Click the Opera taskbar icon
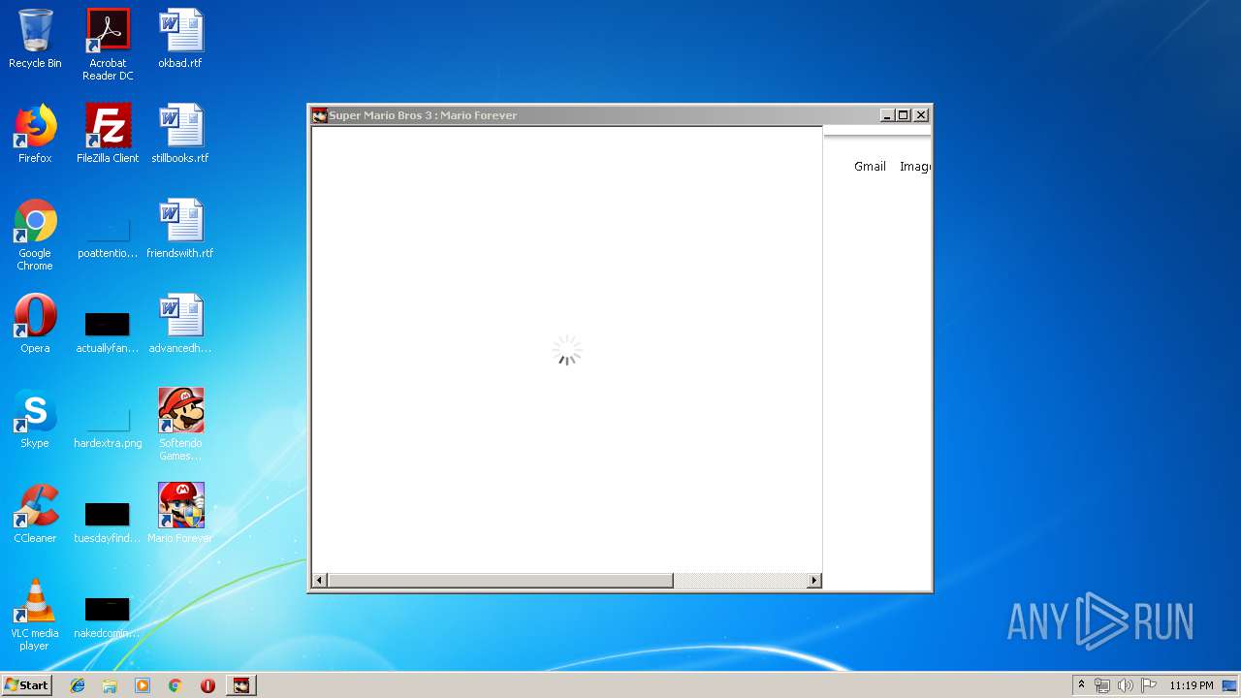This screenshot has height=698, width=1241. point(207,685)
